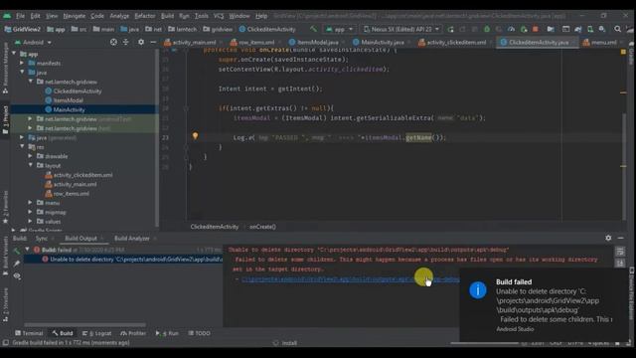Open the Nexus 5X device dropdown
Viewport: 636px width, 358px height.
tap(400, 29)
